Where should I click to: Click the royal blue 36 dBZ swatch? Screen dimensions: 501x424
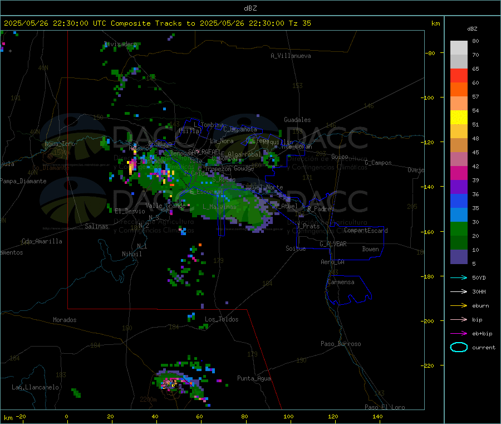(459, 201)
